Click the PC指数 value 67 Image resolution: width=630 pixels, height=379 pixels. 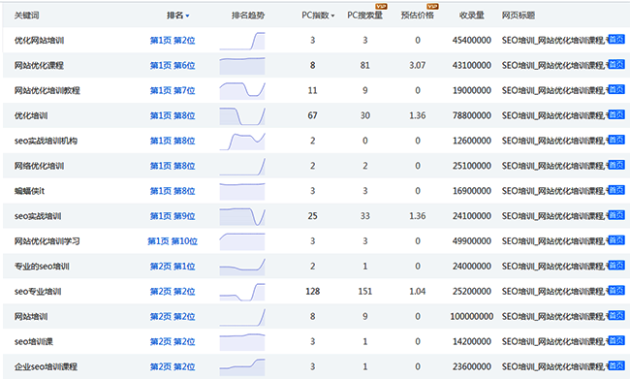click(313, 115)
